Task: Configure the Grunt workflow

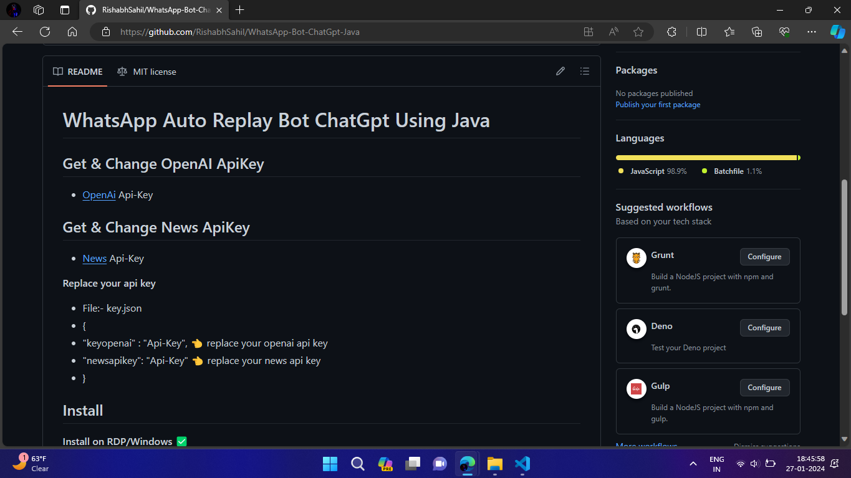Action: [764, 257]
